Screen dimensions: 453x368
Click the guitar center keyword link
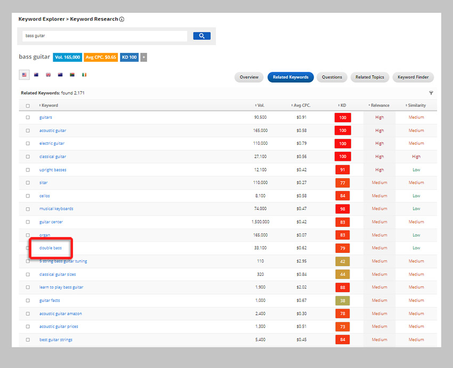(x=51, y=222)
